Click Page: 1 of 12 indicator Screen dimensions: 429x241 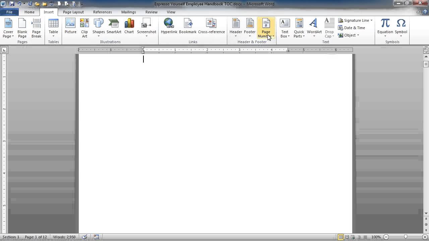pyautogui.click(x=36, y=237)
